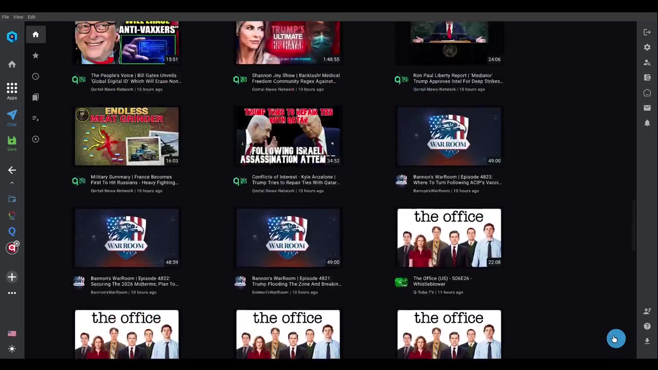
Task: Play The Office 22:08 thumbnail
Action: pyautogui.click(x=449, y=237)
